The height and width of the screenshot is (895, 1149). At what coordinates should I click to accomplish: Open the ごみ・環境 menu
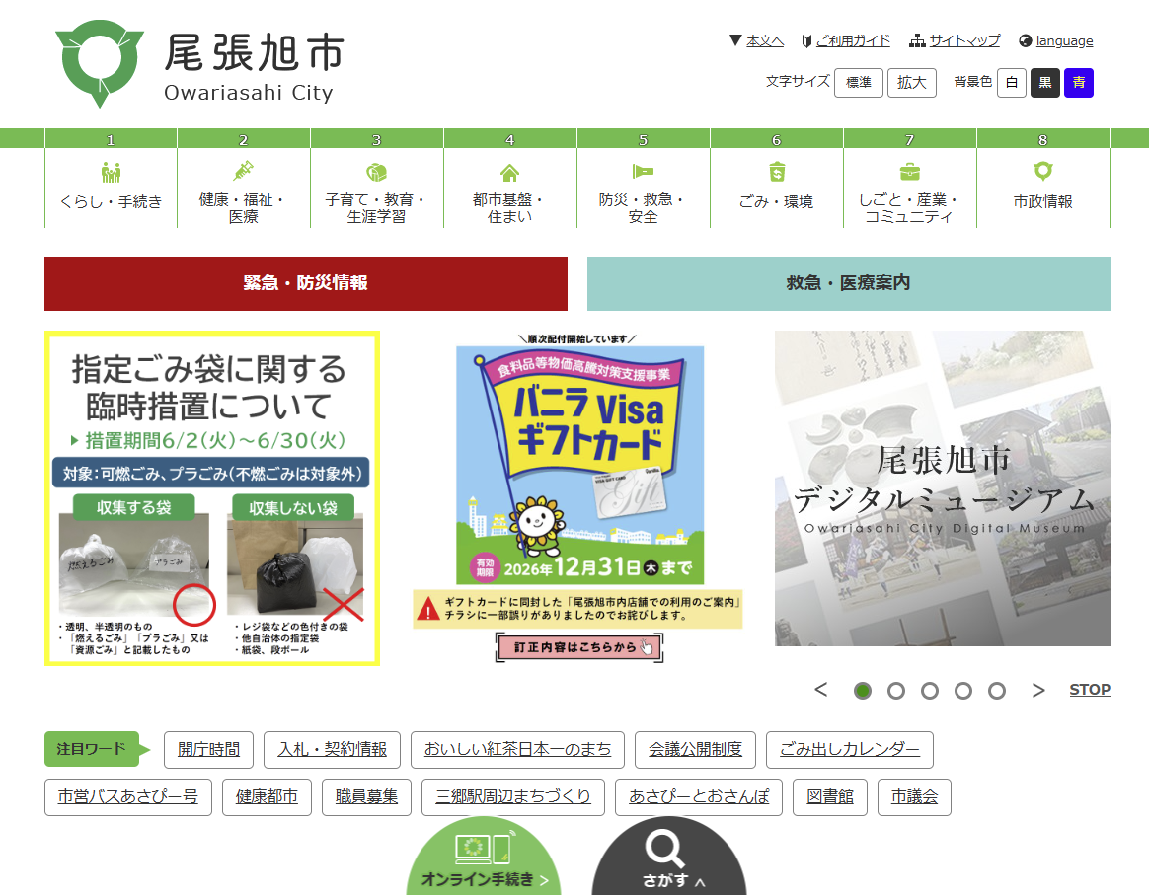pyautogui.click(x=777, y=187)
